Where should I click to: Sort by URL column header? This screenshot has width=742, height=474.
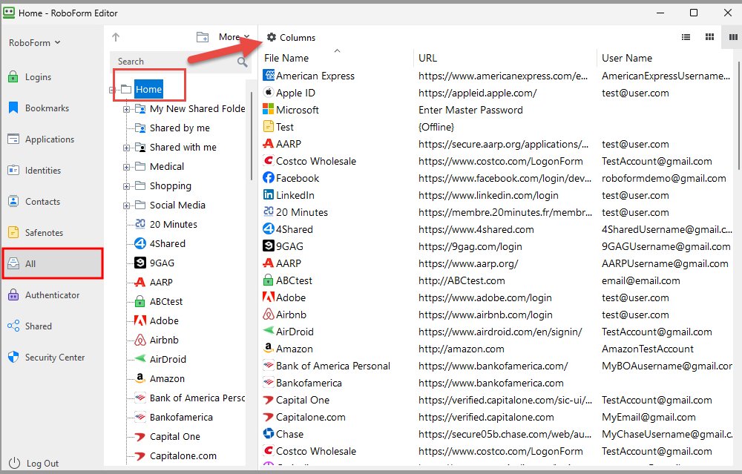pyautogui.click(x=427, y=58)
